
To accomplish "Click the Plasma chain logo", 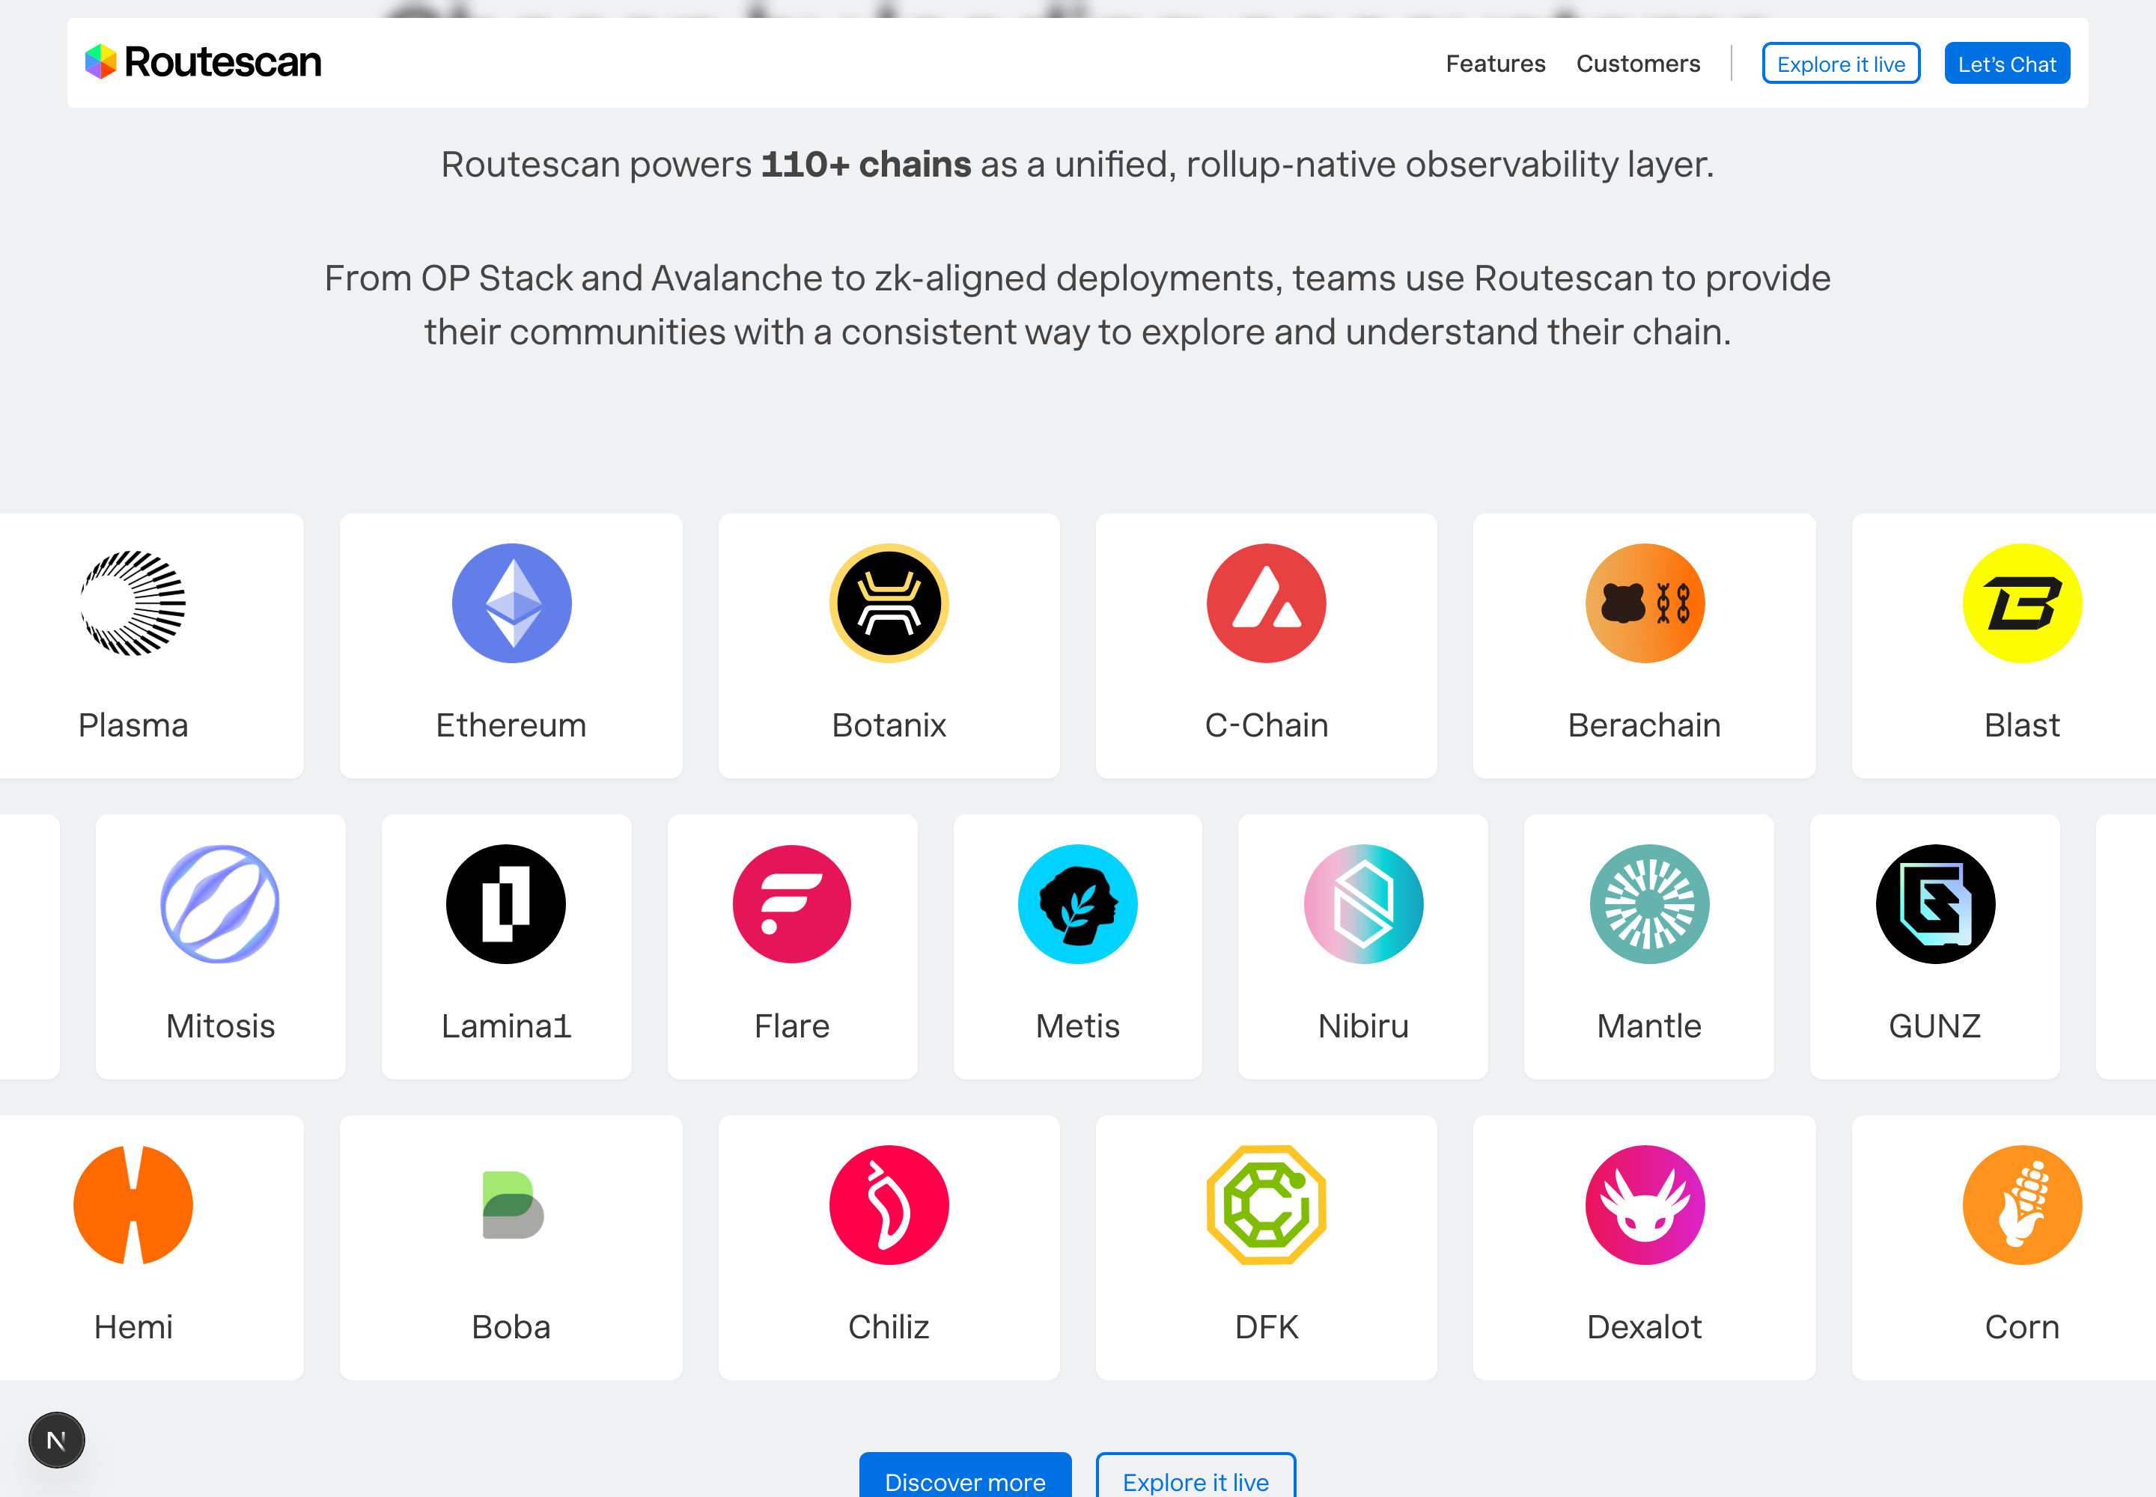I will (x=133, y=603).
